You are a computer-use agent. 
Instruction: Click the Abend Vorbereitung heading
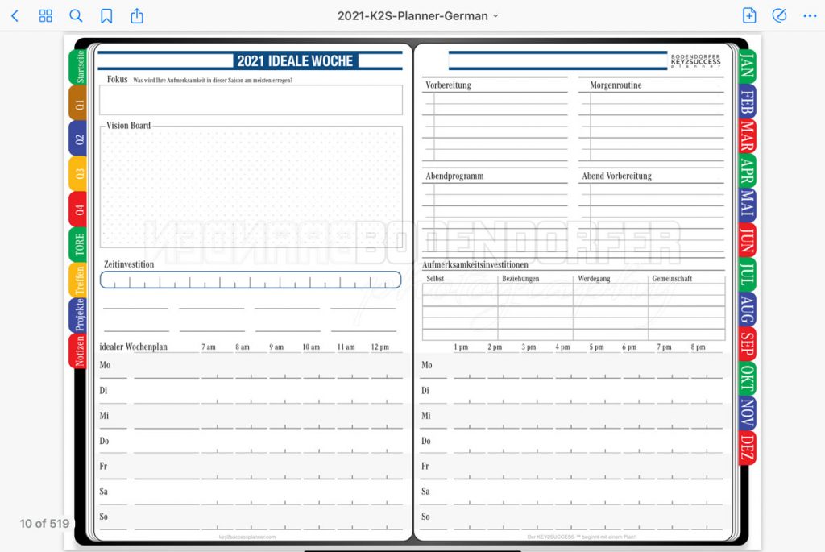click(x=616, y=176)
